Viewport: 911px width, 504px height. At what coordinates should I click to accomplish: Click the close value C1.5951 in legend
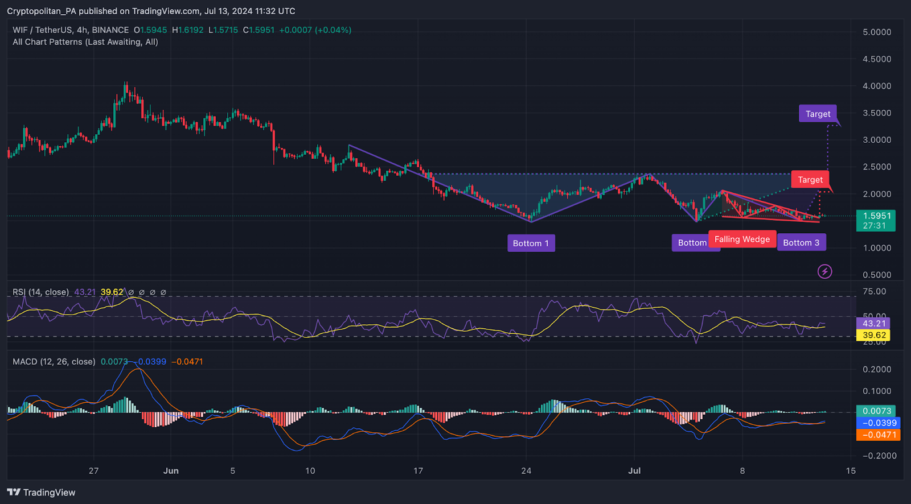click(258, 30)
